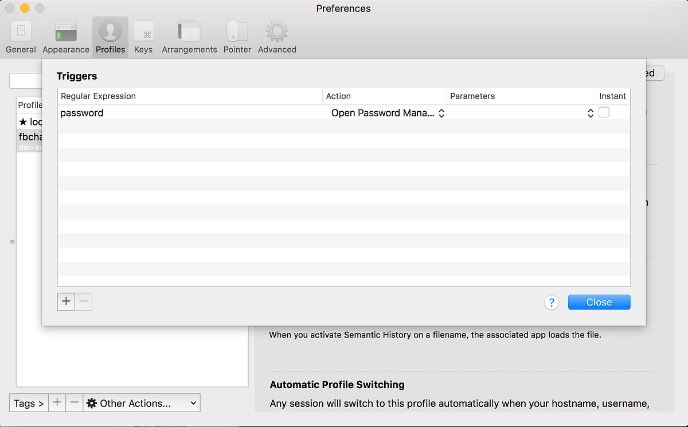
Task: Select the password regular expression cell
Action: click(172, 113)
